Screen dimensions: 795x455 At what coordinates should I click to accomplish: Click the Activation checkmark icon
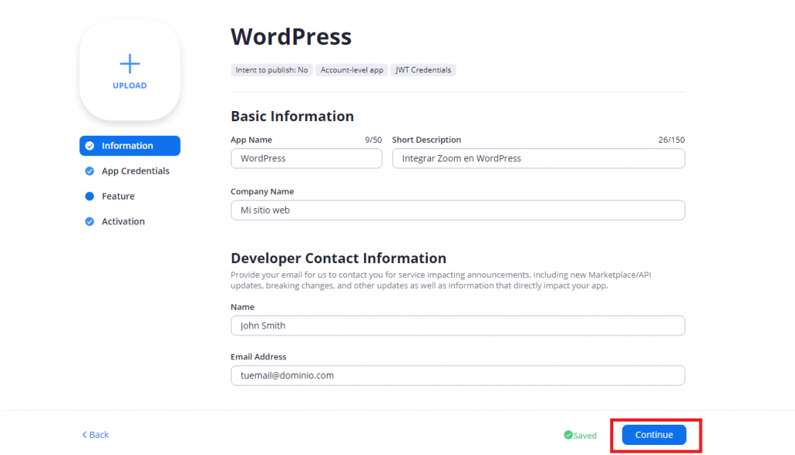click(x=90, y=221)
